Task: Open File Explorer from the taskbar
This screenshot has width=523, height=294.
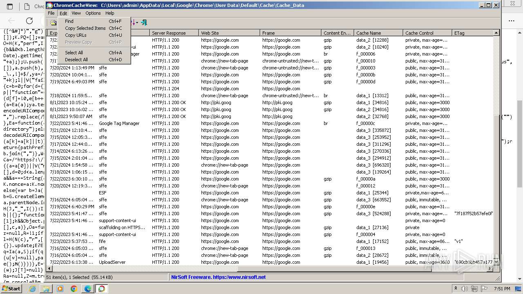Action: (x=46, y=289)
